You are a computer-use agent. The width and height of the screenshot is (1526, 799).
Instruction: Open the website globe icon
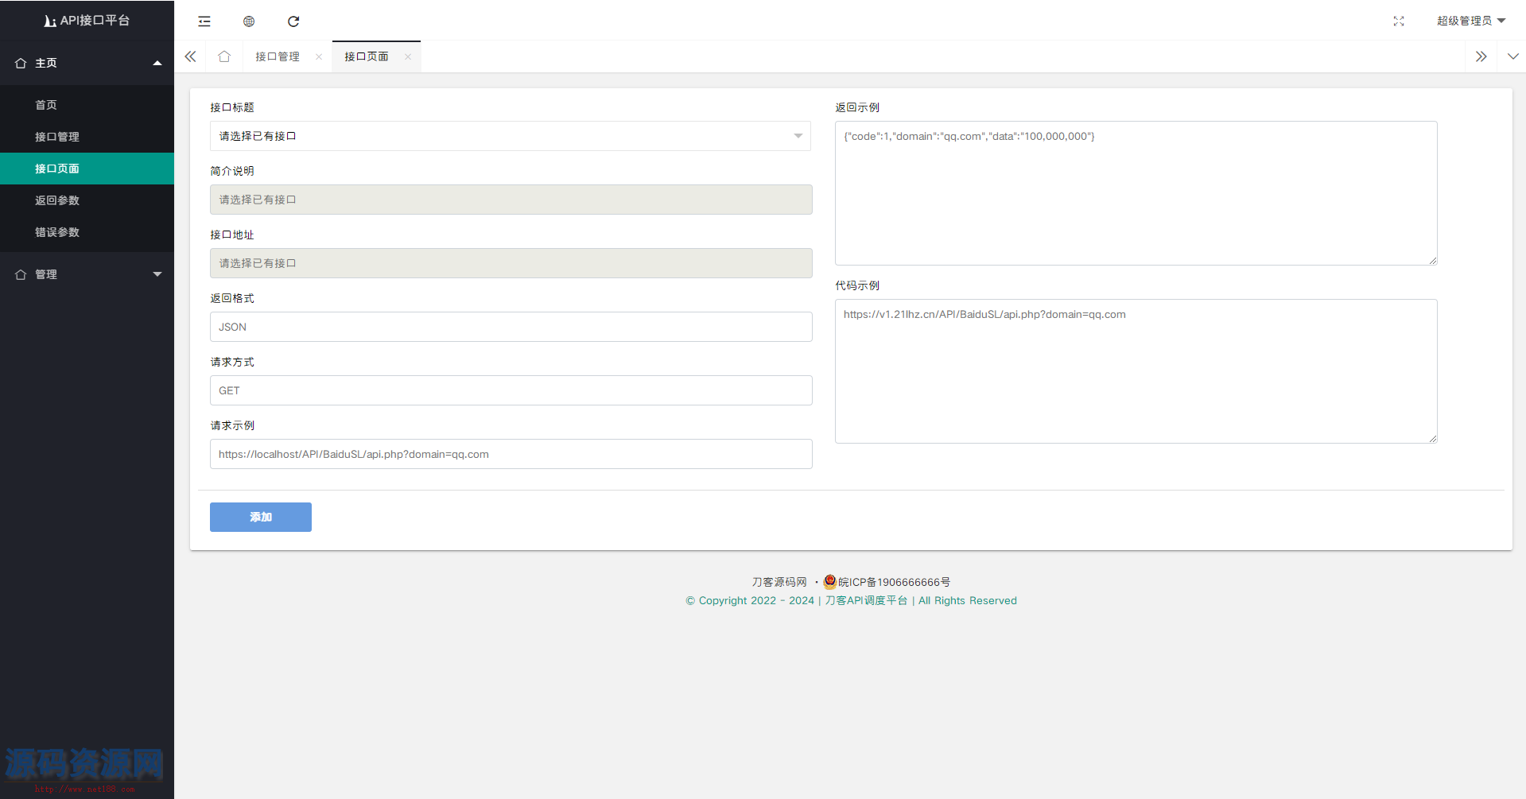[x=249, y=21]
